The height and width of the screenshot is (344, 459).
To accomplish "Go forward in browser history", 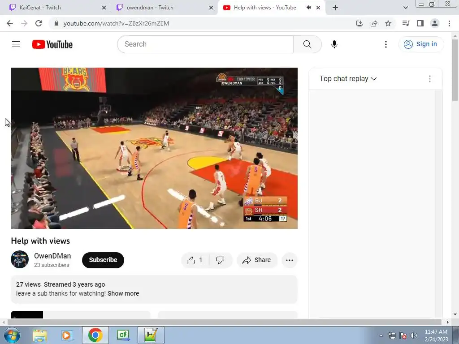I will [24, 23].
